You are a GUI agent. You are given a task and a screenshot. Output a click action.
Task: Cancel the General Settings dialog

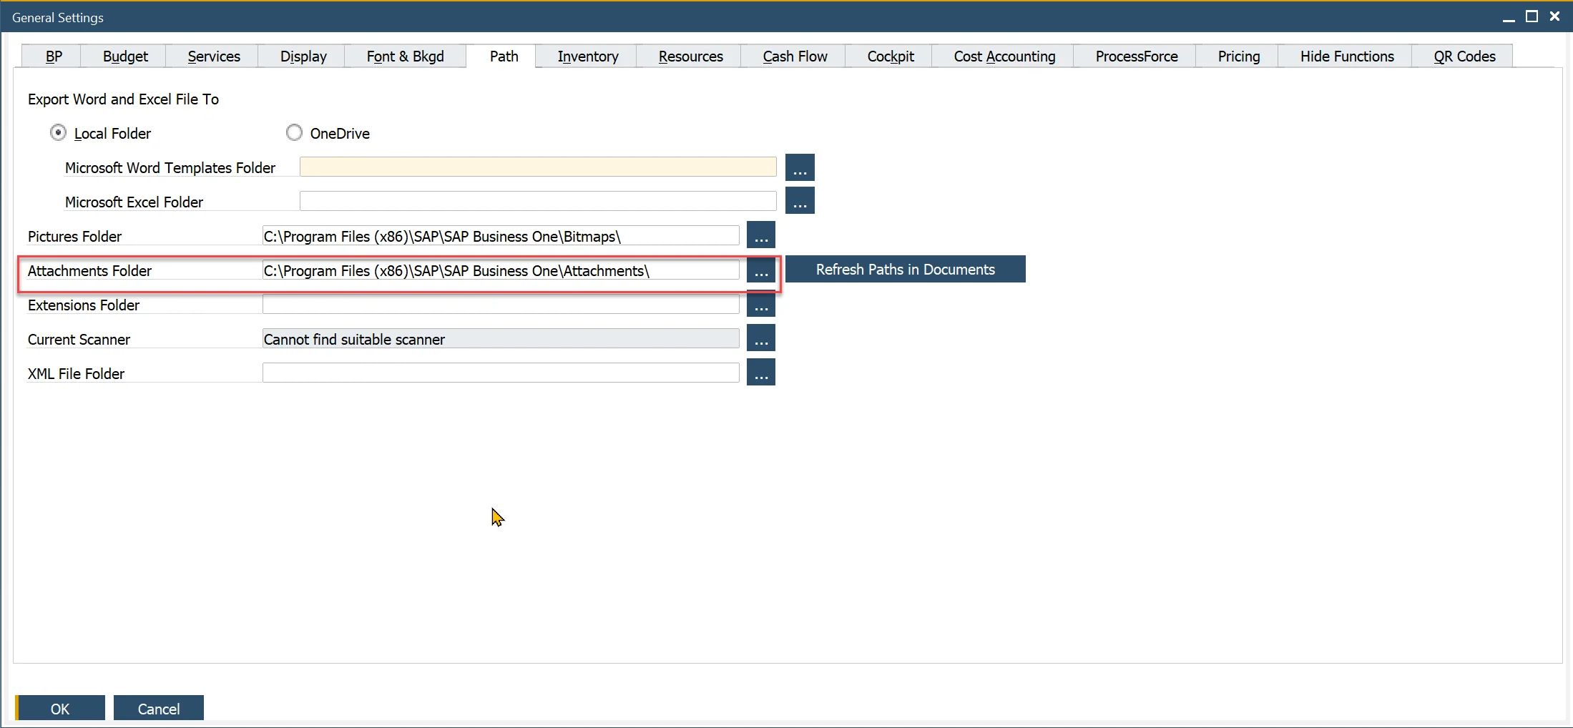158,709
